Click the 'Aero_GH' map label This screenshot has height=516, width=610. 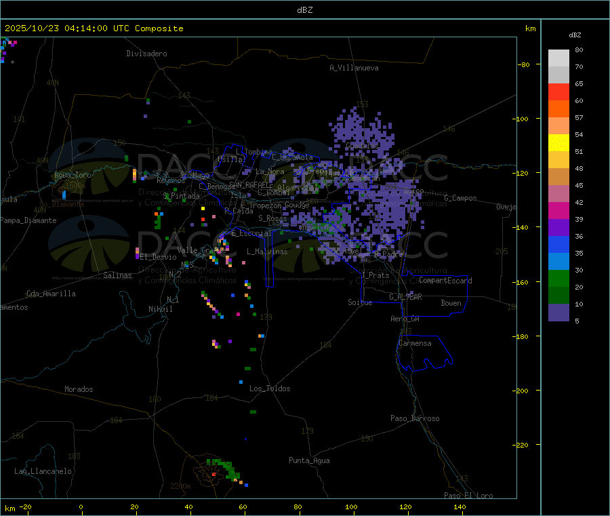point(405,319)
